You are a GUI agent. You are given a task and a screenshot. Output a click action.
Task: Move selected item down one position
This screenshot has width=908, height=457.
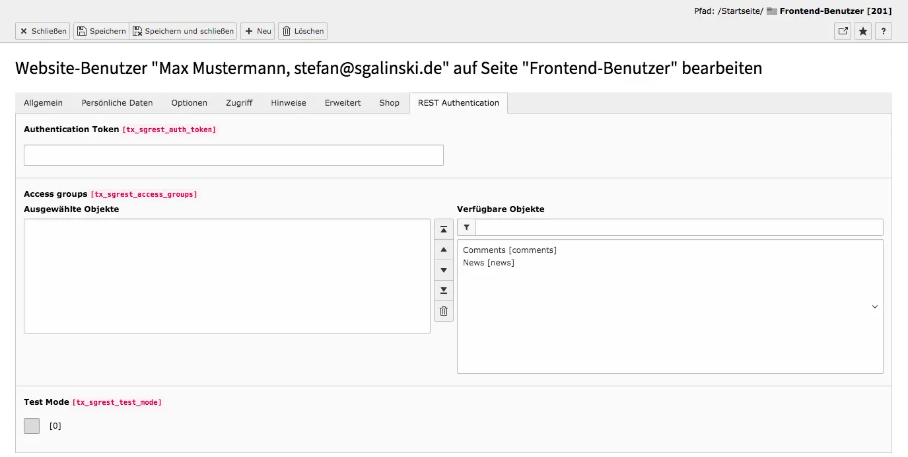click(444, 270)
